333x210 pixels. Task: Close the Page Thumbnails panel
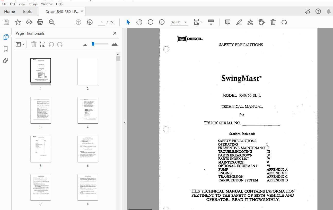point(115,33)
